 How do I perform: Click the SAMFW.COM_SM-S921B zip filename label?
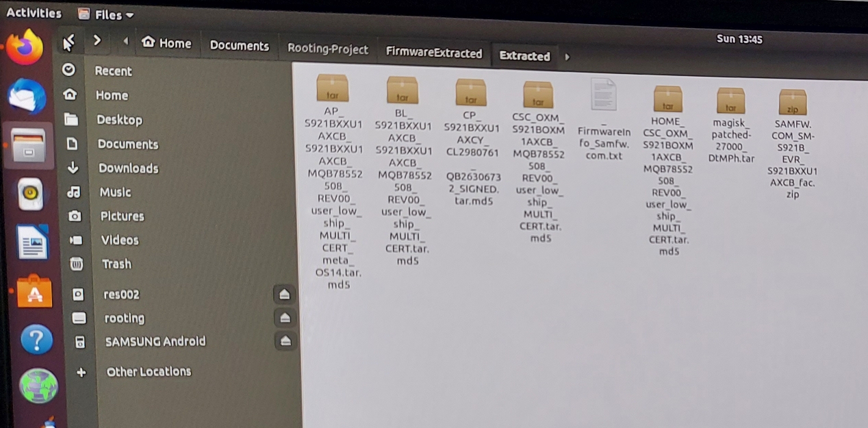(793, 159)
